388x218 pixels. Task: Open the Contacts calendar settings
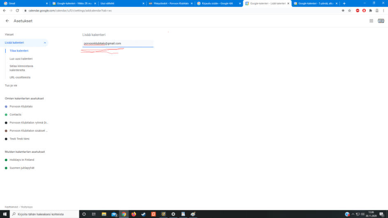point(16,115)
